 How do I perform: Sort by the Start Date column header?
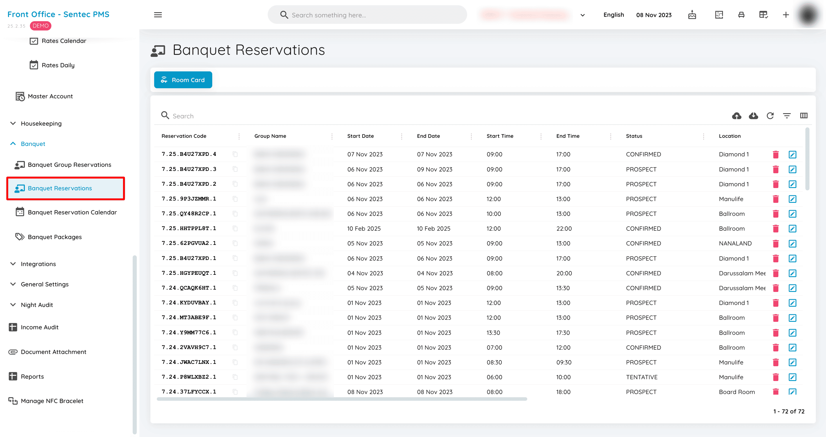click(360, 136)
